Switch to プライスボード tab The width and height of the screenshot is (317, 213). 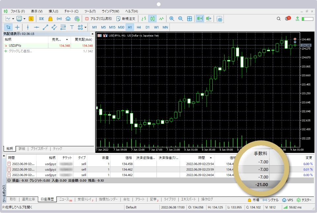tap(39, 149)
